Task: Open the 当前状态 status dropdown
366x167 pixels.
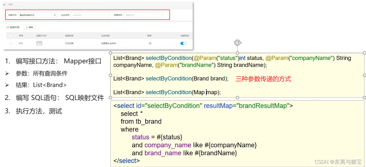Action: click(x=37, y=15)
